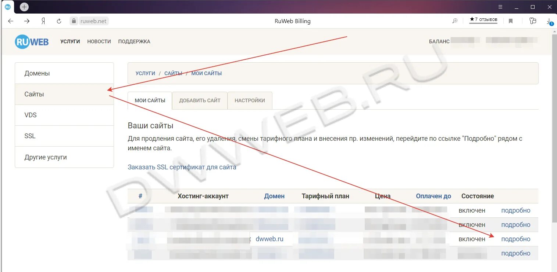Go back with the left arrow
Image resolution: width=557 pixels, height=272 pixels.
point(11,21)
